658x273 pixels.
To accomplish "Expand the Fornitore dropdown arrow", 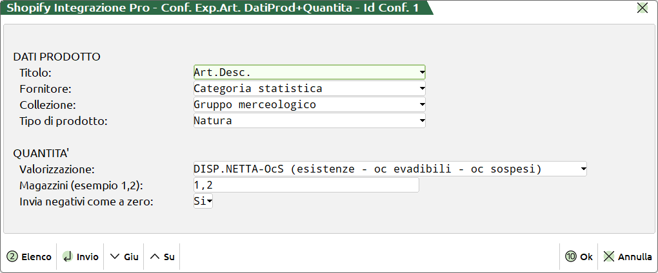I will click(421, 88).
